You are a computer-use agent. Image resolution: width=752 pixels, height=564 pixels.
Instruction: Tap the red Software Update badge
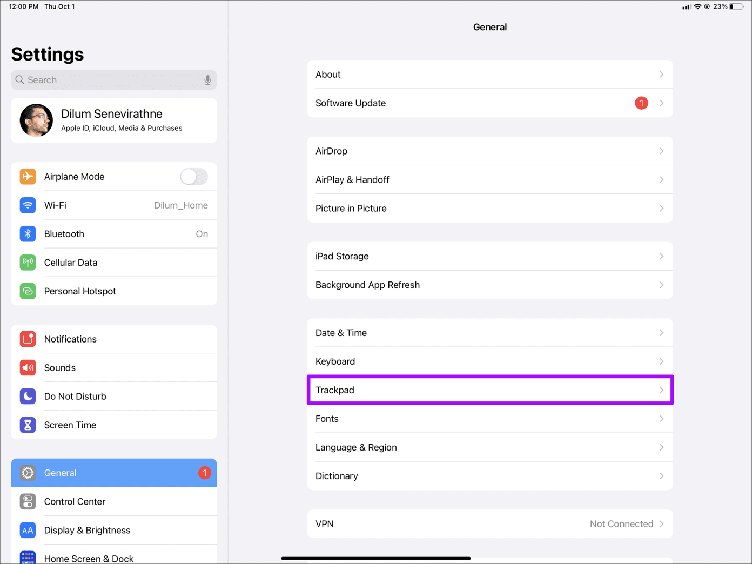(641, 103)
